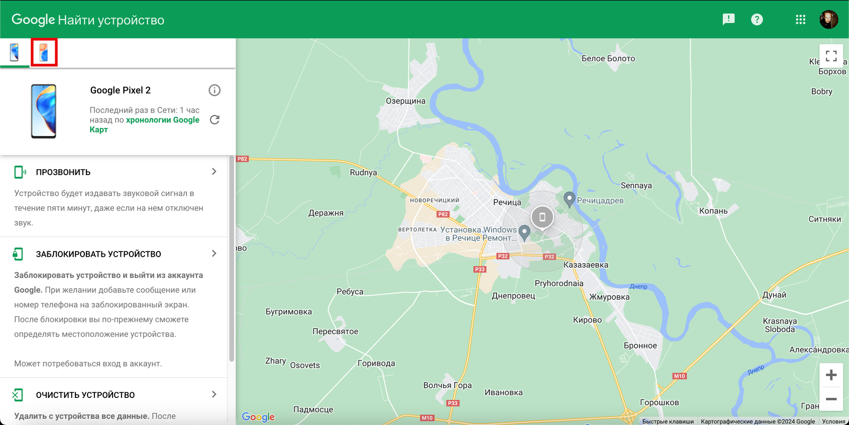Show device info for Google Pixel 2
Screen dimensions: 849x425
[x=214, y=90]
